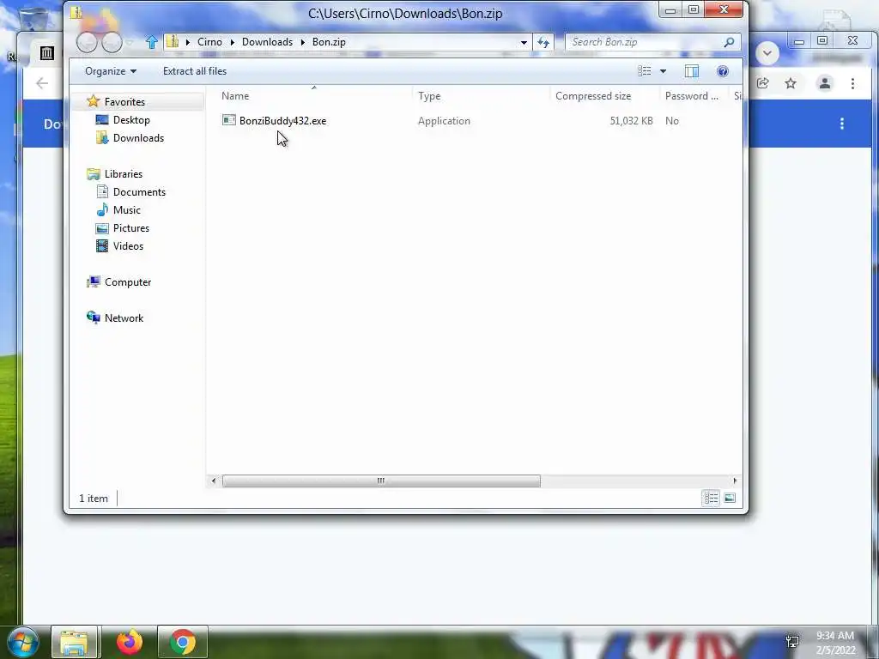Image resolution: width=879 pixels, height=659 pixels.
Task: Select Favorites in navigation pane
Action: (x=124, y=102)
